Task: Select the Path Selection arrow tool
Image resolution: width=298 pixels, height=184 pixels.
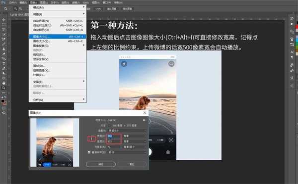Action: coord(3,73)
